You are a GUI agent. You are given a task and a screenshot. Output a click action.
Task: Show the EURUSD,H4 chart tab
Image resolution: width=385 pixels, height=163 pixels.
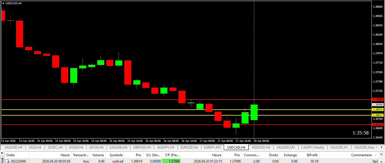189,147
